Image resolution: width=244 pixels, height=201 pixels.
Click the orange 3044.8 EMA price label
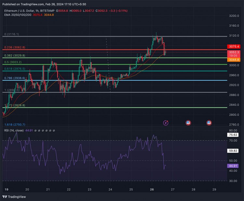point(234,60)
